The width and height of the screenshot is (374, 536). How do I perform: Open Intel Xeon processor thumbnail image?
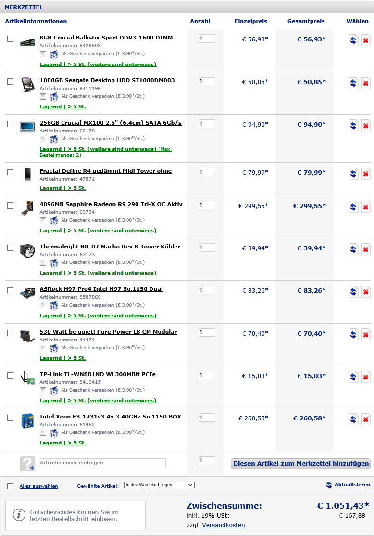click(x=27, y=421)
